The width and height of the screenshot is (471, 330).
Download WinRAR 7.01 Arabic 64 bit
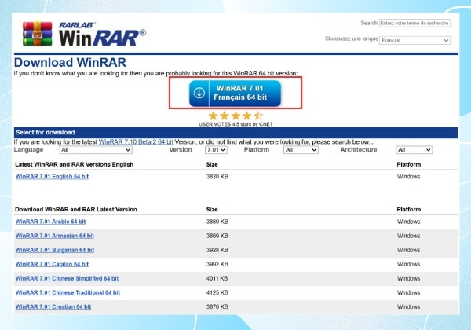(50, 222)
